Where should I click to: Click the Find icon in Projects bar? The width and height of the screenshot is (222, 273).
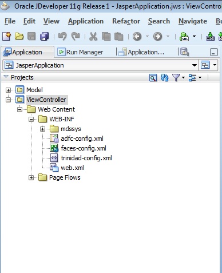[x=153, y=77]
